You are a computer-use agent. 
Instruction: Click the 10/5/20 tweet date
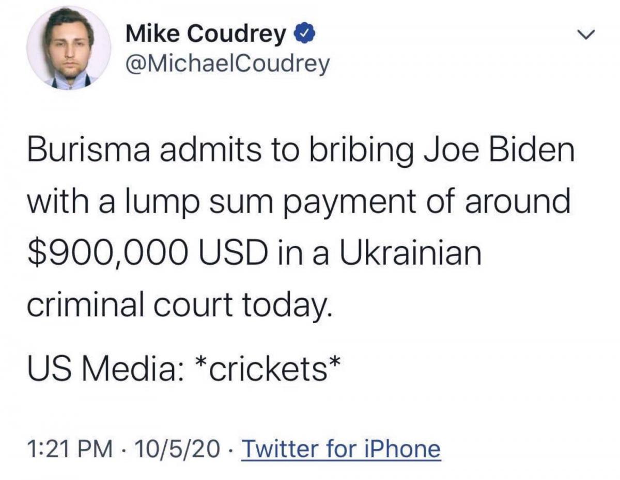tap(176, 449)
